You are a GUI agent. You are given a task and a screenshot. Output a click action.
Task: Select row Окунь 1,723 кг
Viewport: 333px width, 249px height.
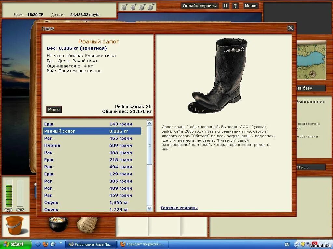click(x=92, y=209)
